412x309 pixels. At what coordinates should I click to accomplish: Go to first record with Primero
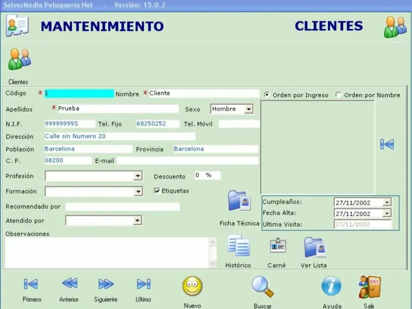[31, 284]
